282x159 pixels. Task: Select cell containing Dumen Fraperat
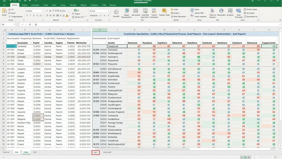click(x=117, y=112)
